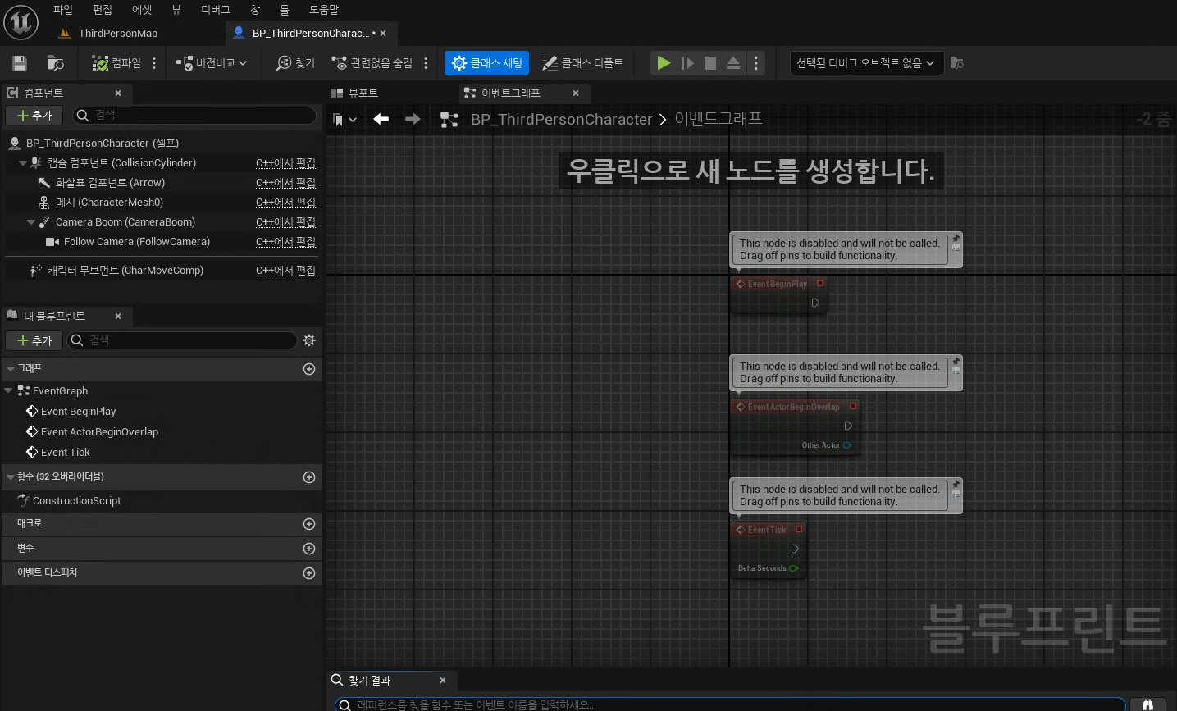Click C++에서 편집 link for Arrow component
The image size is (1177, 711).
click(x=285, y=183)
